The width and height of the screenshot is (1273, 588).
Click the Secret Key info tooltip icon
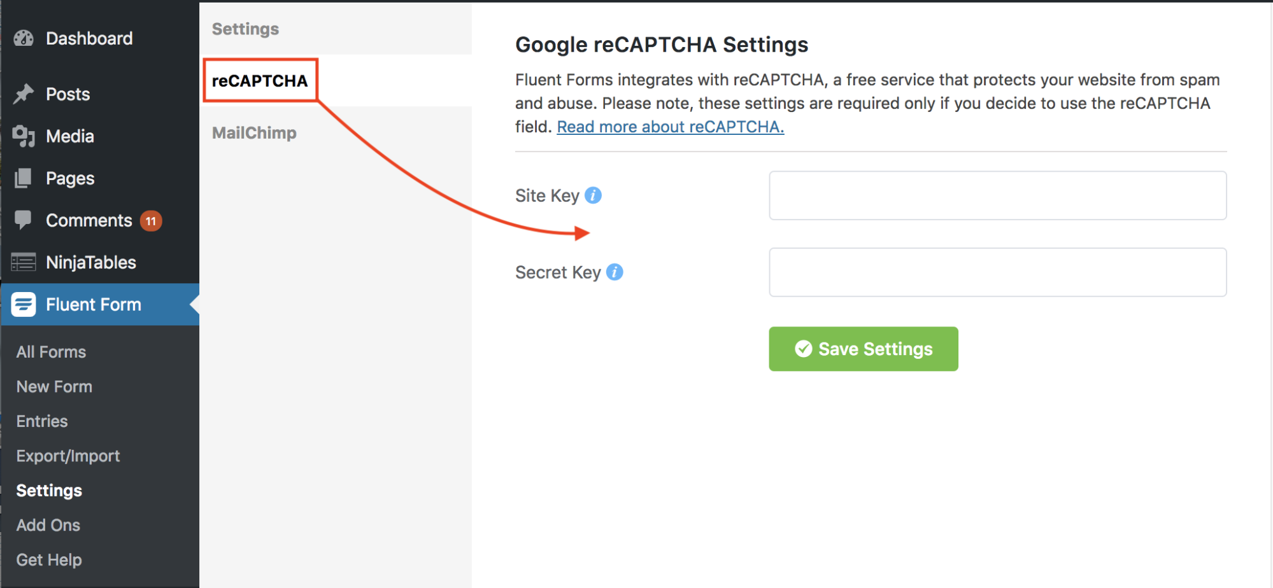point(615,272)
